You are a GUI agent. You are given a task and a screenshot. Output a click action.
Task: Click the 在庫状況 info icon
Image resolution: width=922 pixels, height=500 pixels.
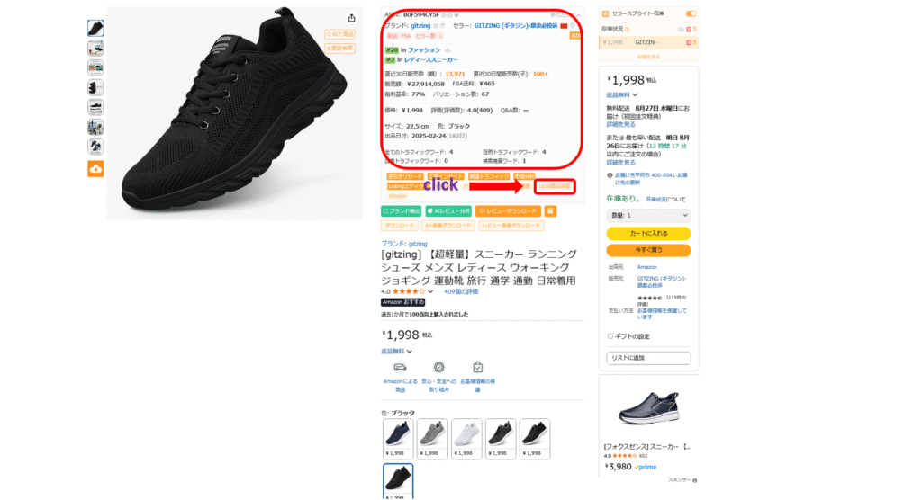628,29
